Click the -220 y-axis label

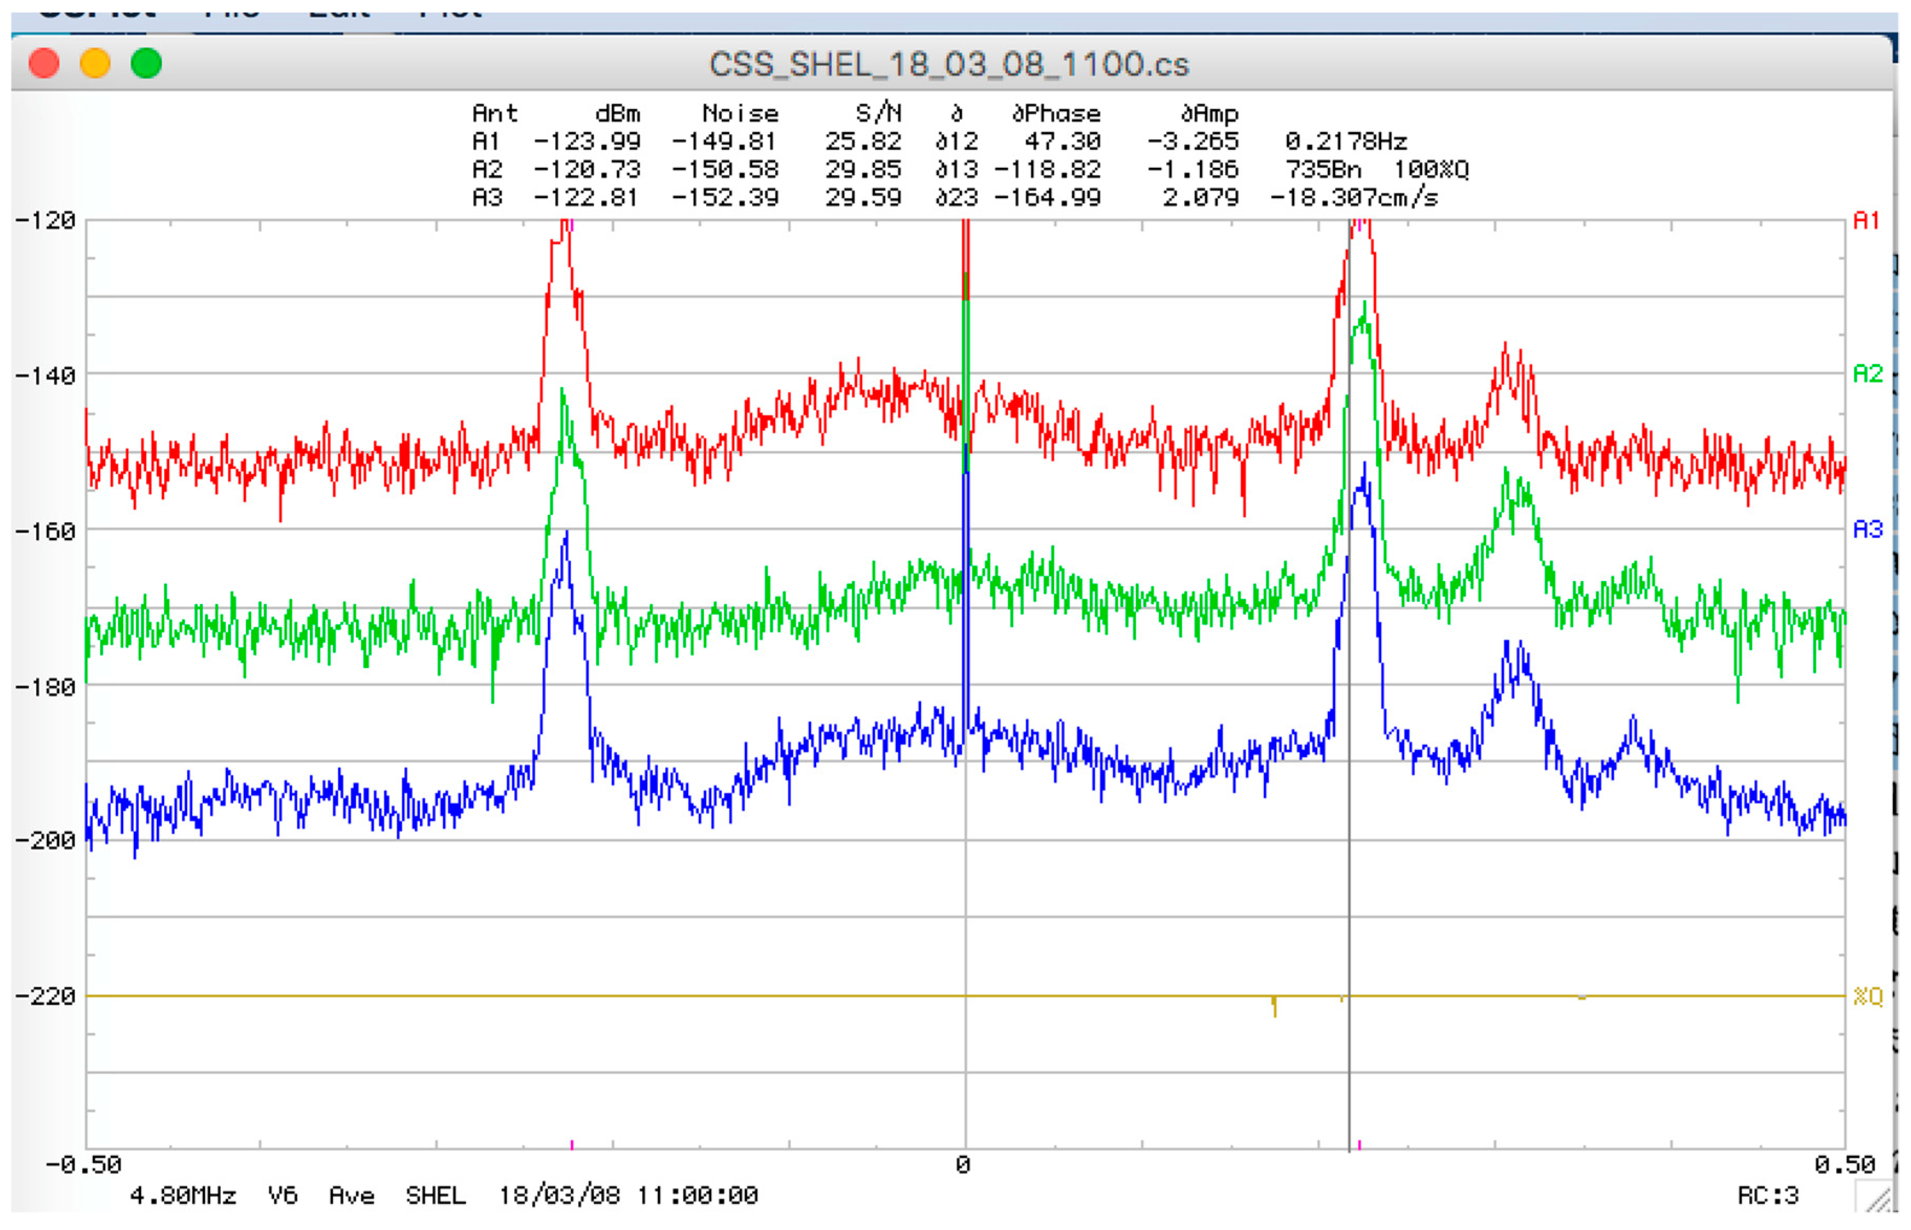tap(46, 997)
